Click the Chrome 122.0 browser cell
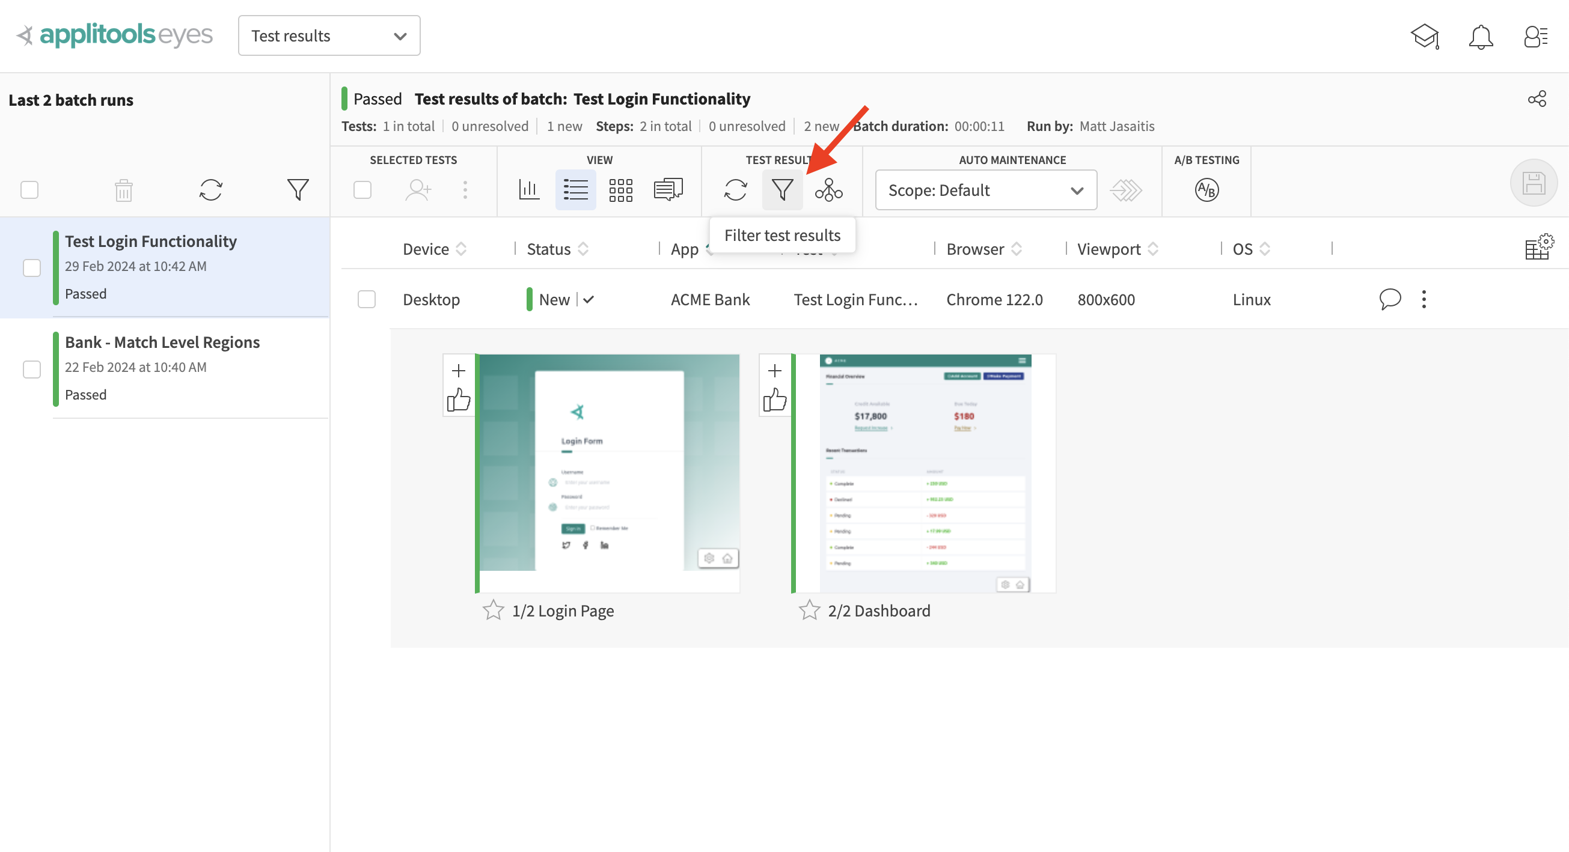The width and height of the screenshot is (1569, 852). 994,299
